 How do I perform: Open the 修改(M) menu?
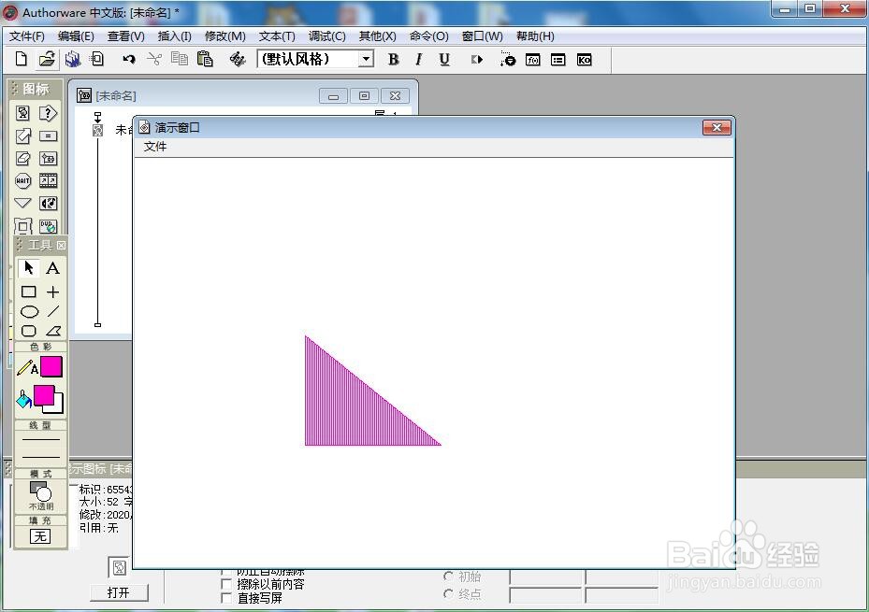(225, 36)
